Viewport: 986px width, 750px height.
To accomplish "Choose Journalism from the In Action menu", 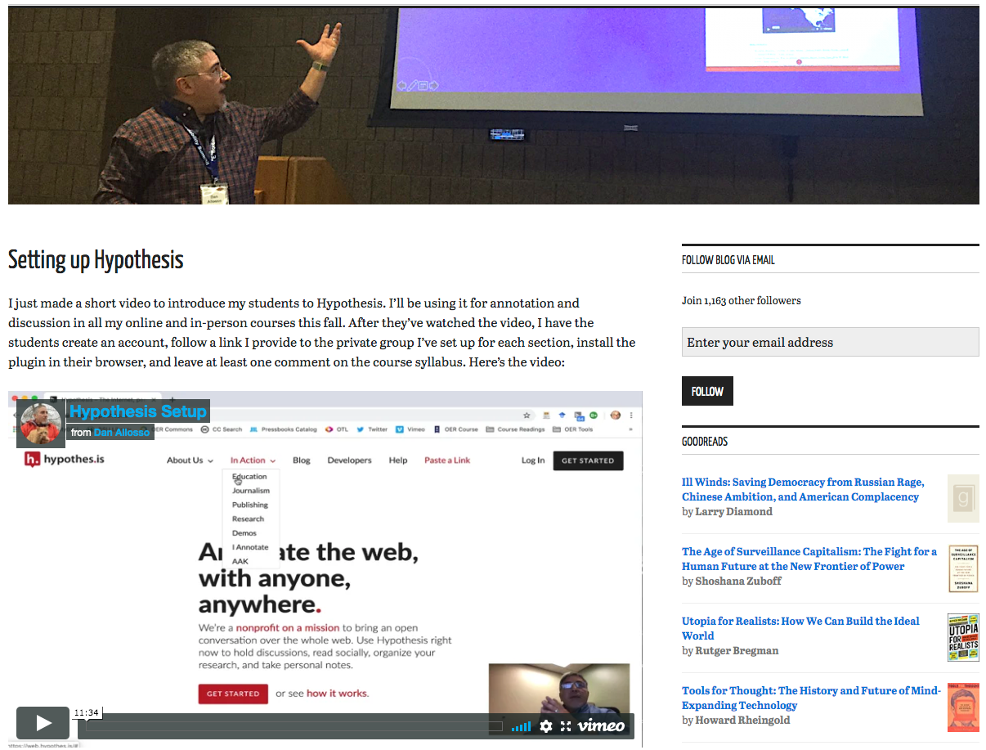I will click(250, 491).
